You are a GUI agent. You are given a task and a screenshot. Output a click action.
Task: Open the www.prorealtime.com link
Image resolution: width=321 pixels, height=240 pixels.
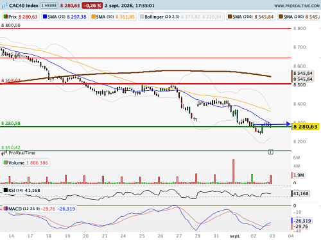coord(297,6)
